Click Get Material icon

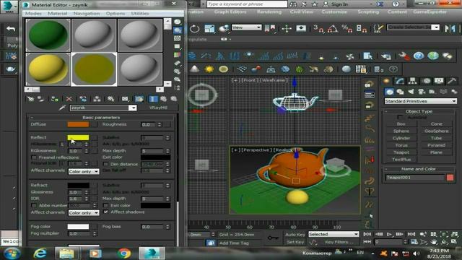[30, 99]
